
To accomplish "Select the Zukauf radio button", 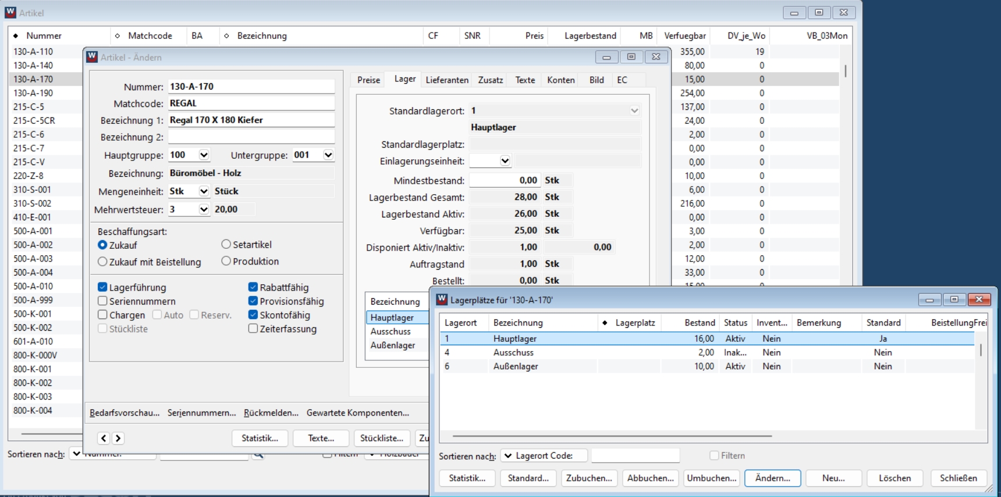I will 102,245.
